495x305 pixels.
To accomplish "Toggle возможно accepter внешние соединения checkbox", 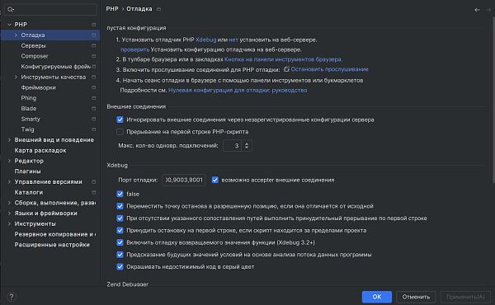I will pos(215,180).
